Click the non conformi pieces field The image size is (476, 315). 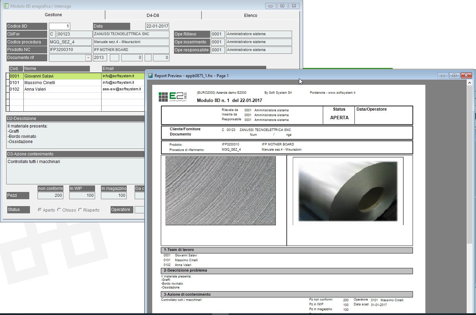(x=50, y=195)
